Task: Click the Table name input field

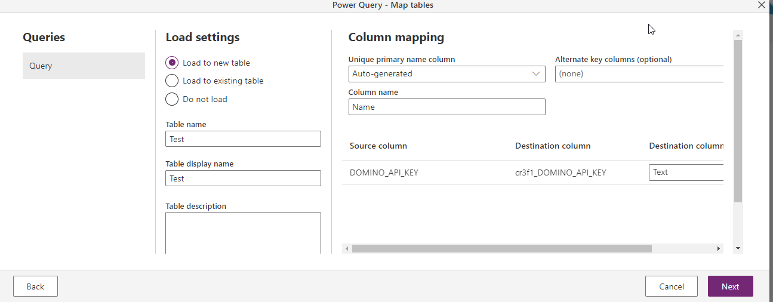Action: (243, 139)
